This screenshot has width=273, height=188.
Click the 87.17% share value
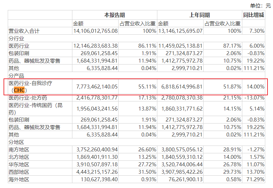(x=232, y=46)
